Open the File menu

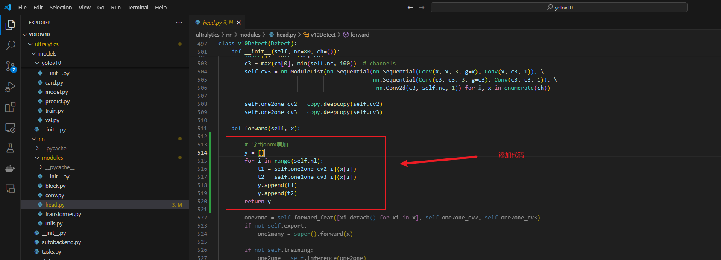click(x=23, y=7)
